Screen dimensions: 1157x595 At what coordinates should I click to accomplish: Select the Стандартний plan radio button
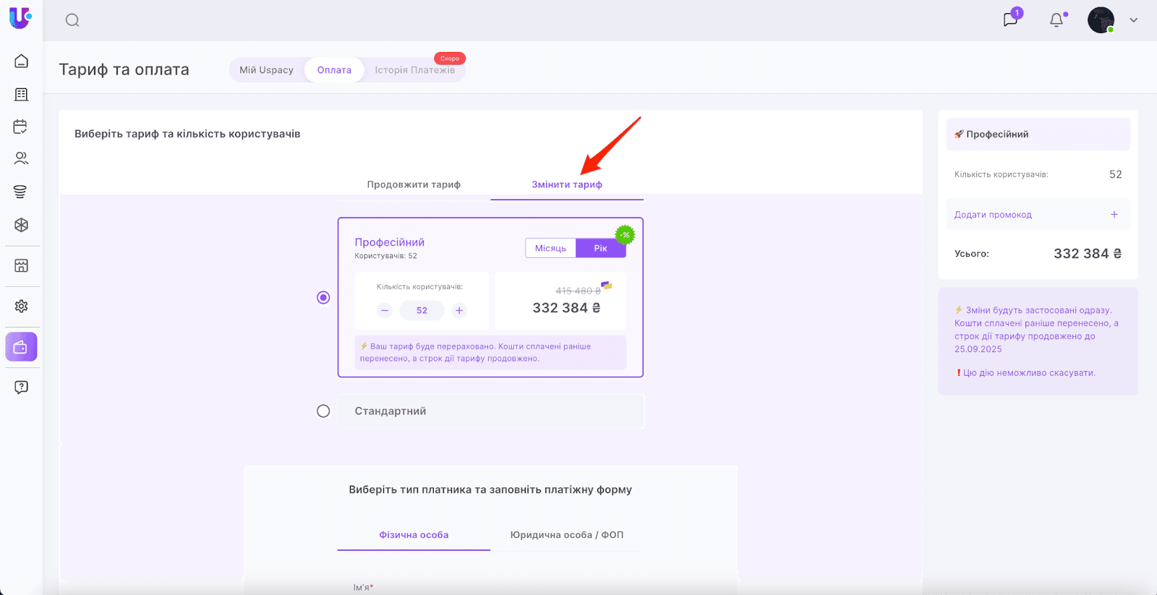coord(323,411)
